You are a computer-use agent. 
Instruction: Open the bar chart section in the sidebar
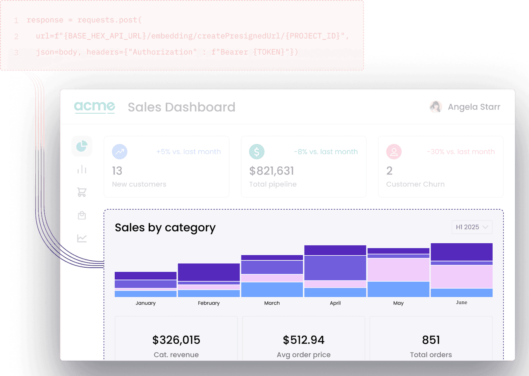pyautogui.click(x=82, y=169)
